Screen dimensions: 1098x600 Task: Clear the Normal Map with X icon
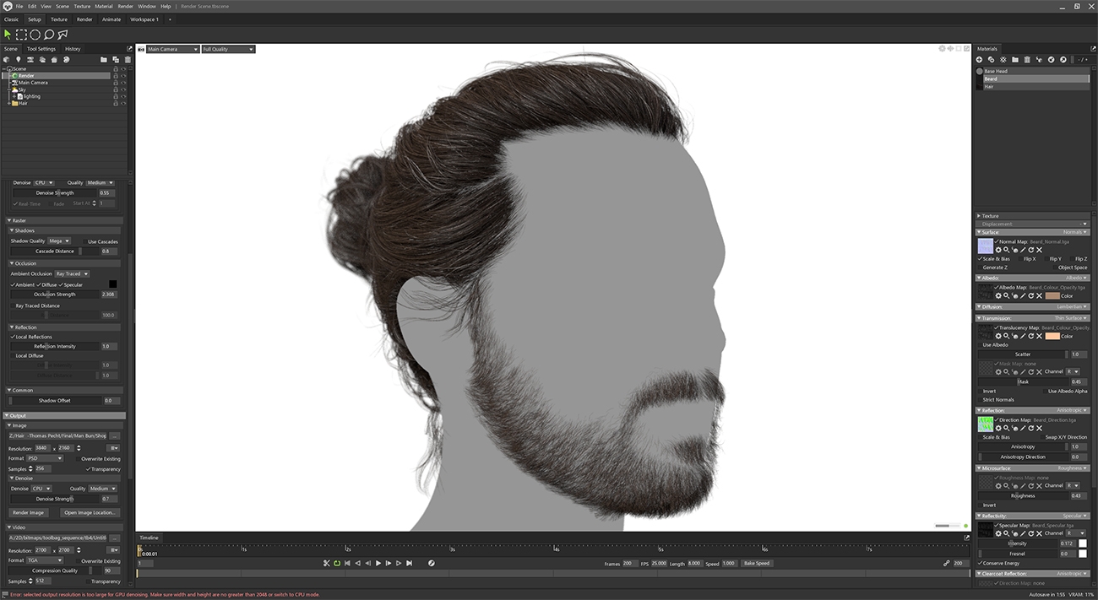click(1039, 250)
